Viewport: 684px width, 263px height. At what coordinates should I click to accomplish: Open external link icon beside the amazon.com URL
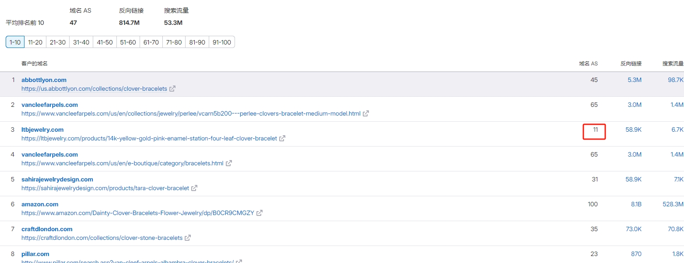point(260,213)
